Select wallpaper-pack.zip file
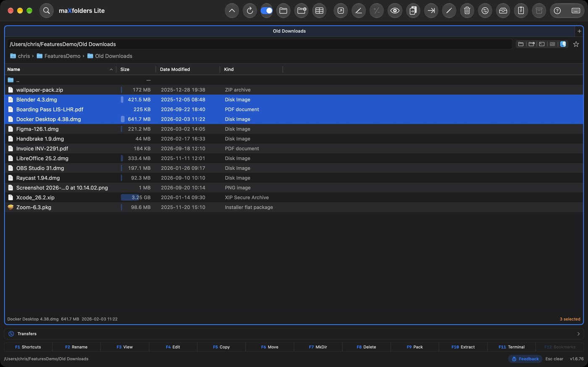This screenshot has width=588, height=367. click(294, 90)
